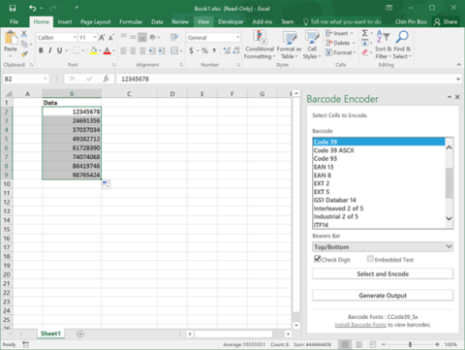Expand Insert cells dropdown
Viewport: 465px width, 350px height.
tap(352, 33)
